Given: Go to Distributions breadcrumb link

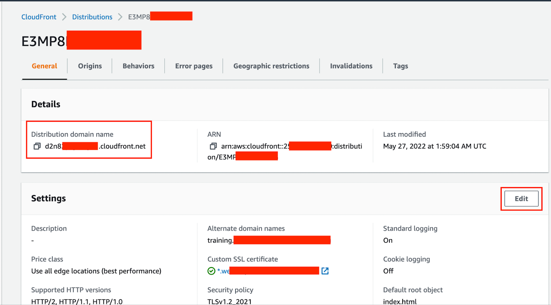Looking at the screenshot, I should pos(92,17).
